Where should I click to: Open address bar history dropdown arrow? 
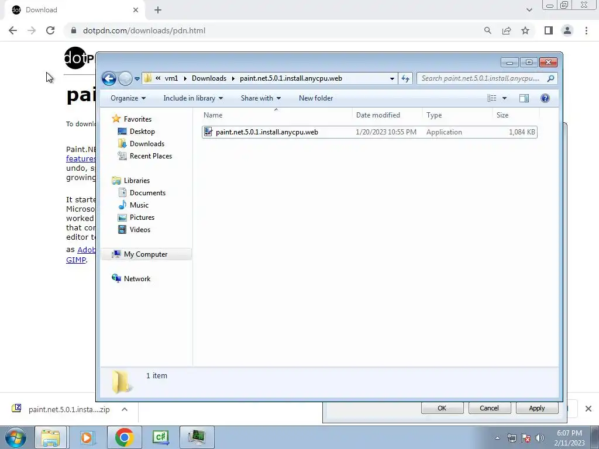(x=392, y=79)
